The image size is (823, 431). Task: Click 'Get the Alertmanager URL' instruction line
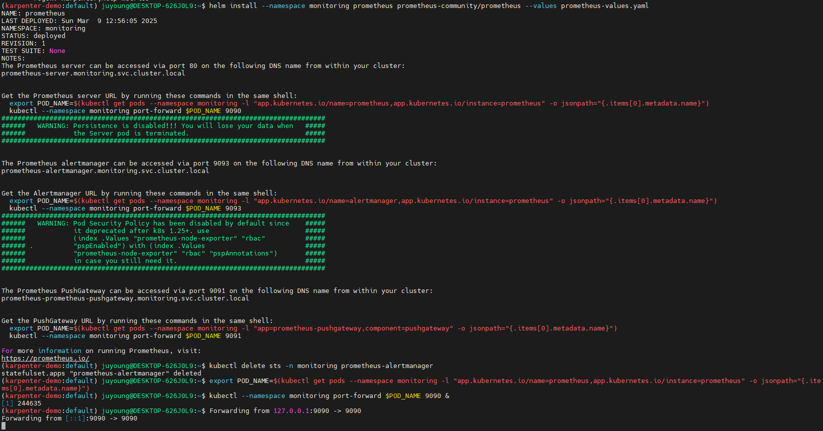click(139, 193)
